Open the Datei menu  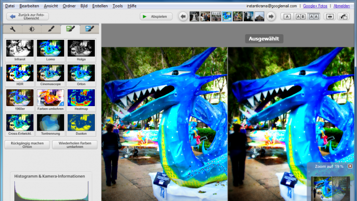pos(10,6)
